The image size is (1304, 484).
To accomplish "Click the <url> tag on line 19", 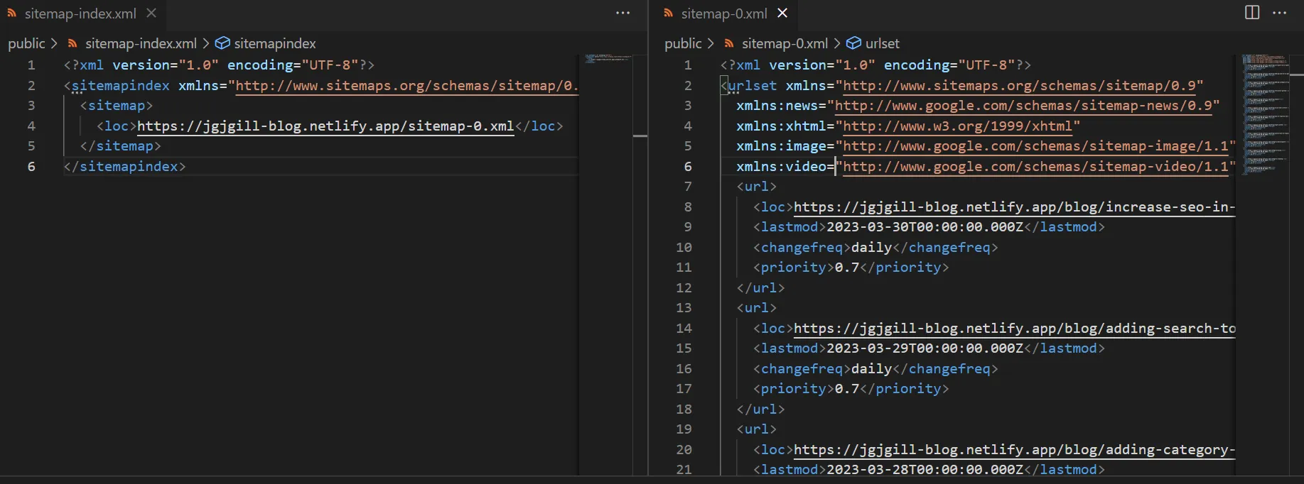I will click(x=757, y=429).
